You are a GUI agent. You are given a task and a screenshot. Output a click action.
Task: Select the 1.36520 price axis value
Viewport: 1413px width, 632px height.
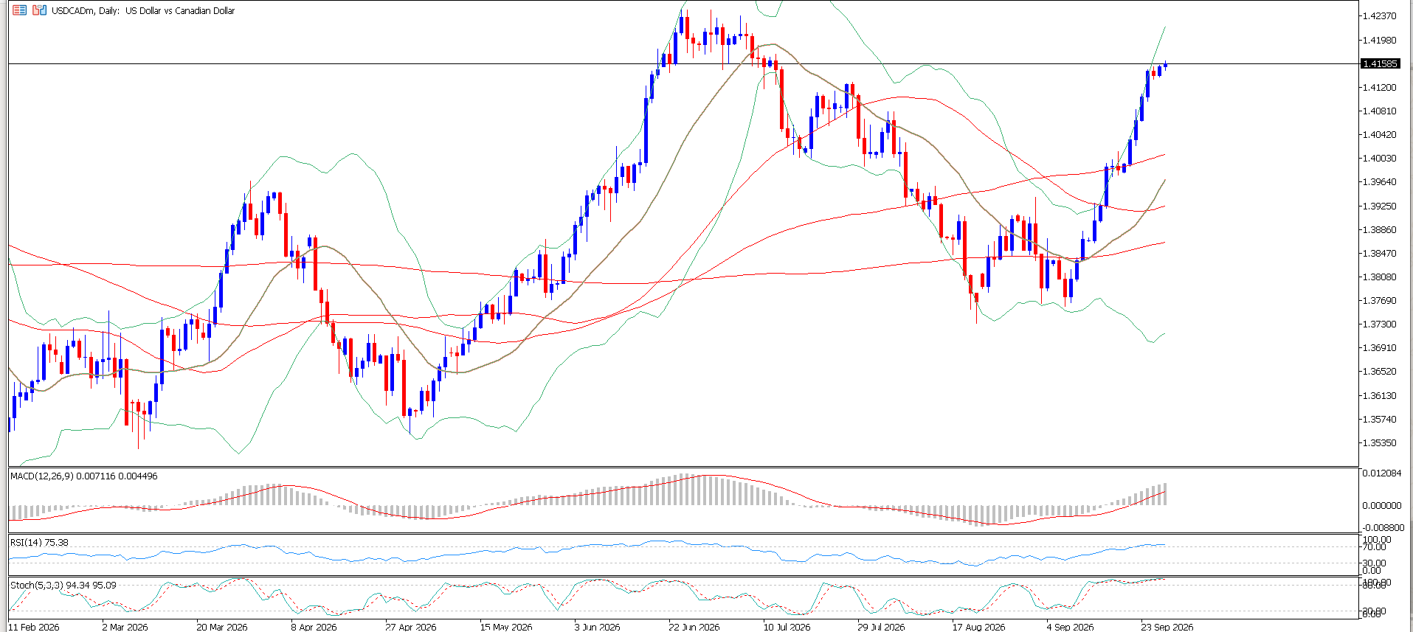(x=1380, y=372)
